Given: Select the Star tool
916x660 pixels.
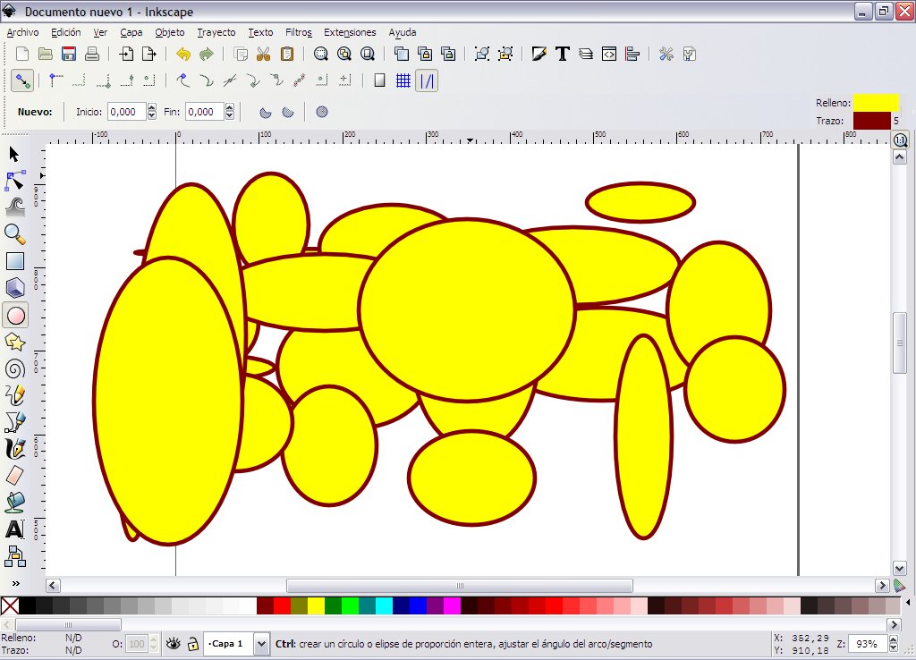Looking at the screenshot, I should tap(13, 341).
